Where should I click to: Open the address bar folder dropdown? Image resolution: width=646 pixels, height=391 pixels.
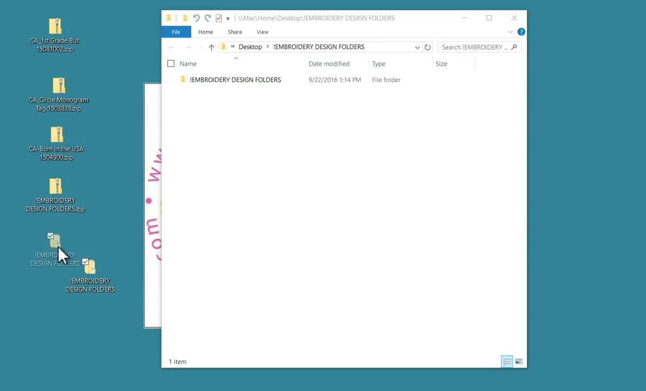[417, 47]
